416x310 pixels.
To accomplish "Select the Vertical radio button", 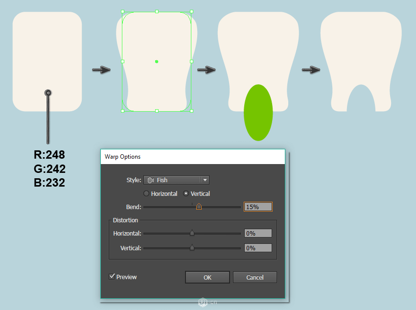I will tap(186, 194).
